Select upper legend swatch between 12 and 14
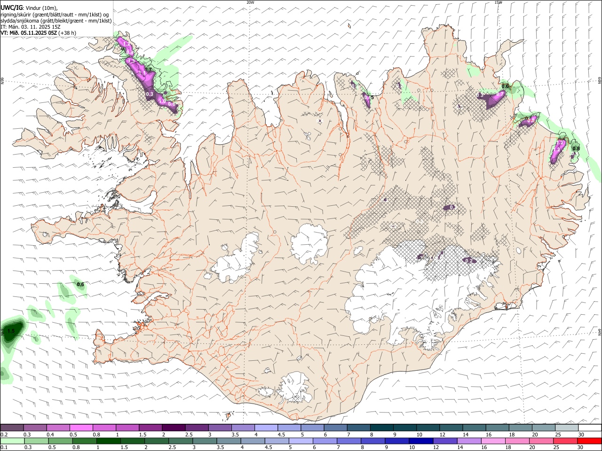The width and height of the screenshot is (602, 451). pyautogui.click(x=451, y=428)
